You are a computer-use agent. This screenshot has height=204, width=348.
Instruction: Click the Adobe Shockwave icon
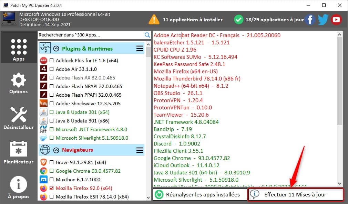(43, 104)
